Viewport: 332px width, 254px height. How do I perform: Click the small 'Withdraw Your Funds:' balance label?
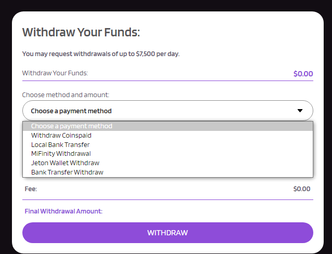pyautogui.click(x=55, y=73)
